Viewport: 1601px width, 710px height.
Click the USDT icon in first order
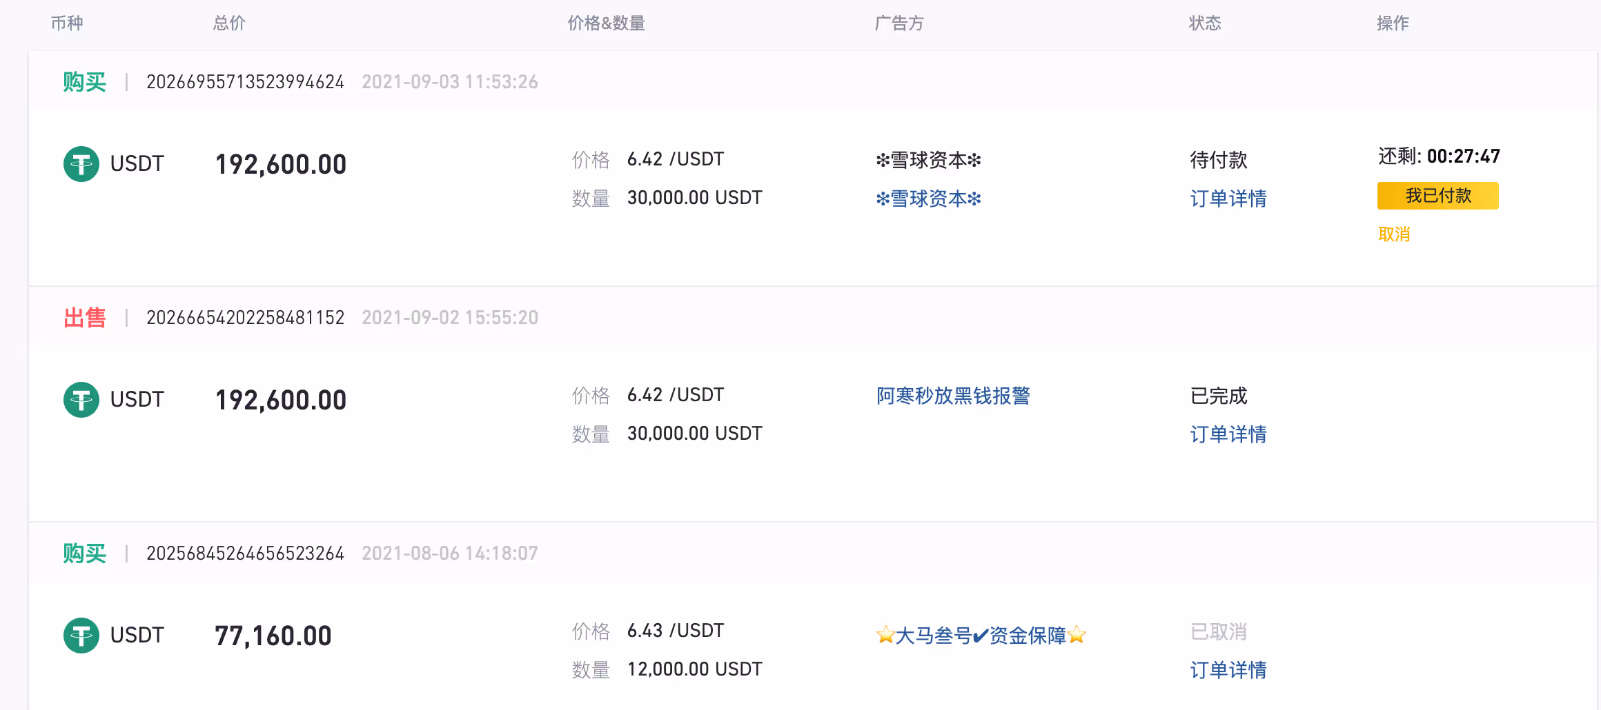(81, 164)
